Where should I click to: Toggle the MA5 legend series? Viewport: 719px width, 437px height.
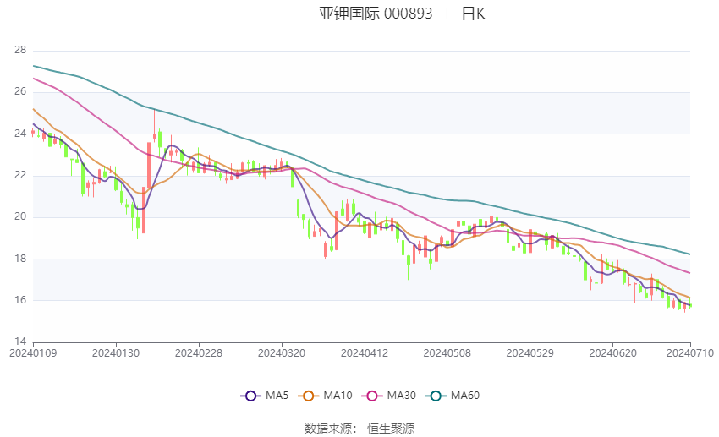(265, 396)
